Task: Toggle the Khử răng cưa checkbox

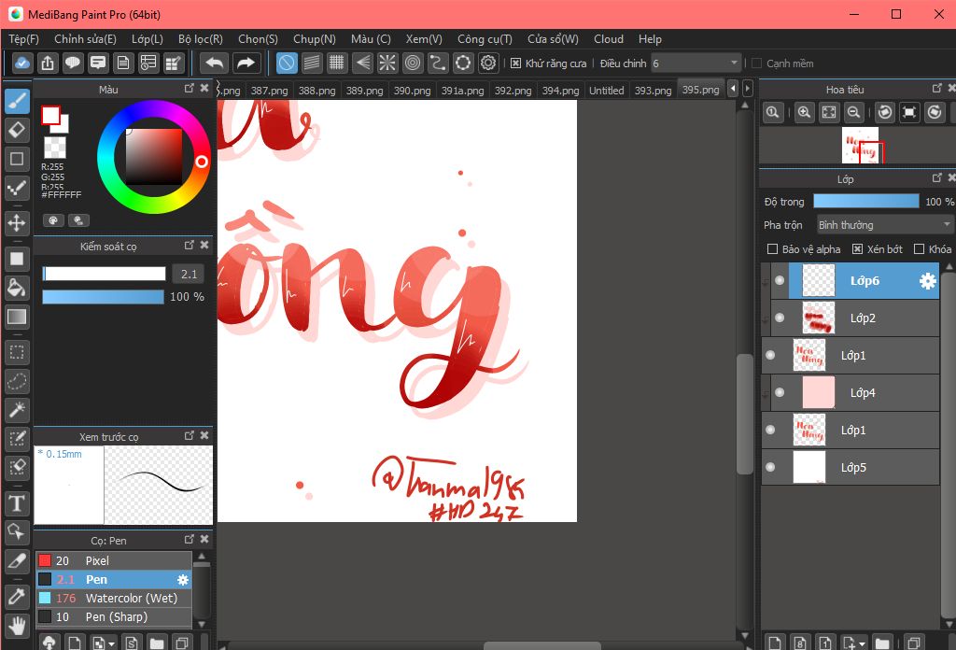Action: (x=515, y=64)
